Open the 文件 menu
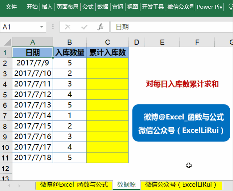The image size is (233, 191). pos(11,7)
